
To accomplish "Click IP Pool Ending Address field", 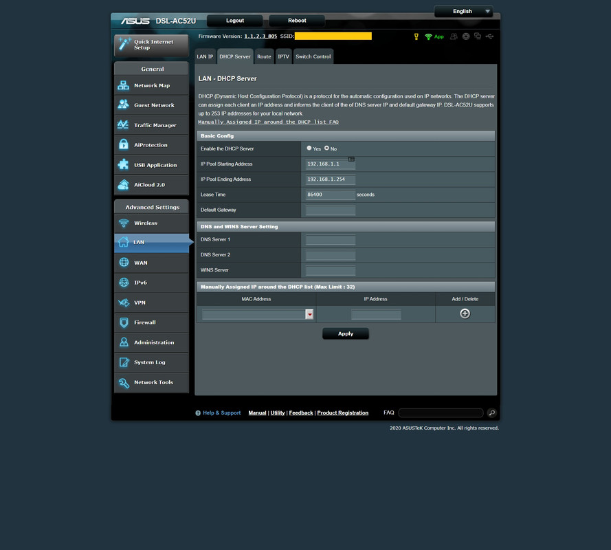I will (x=331, y=179).
